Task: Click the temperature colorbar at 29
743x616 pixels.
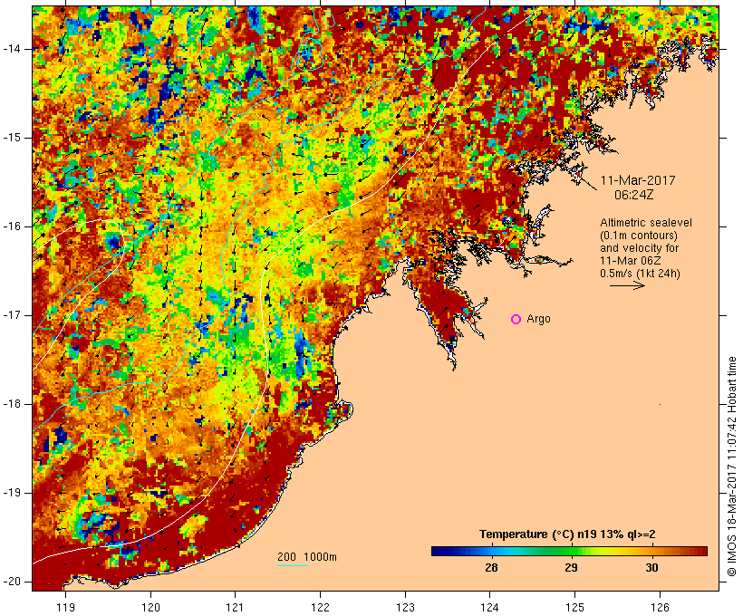Action: 572,551
